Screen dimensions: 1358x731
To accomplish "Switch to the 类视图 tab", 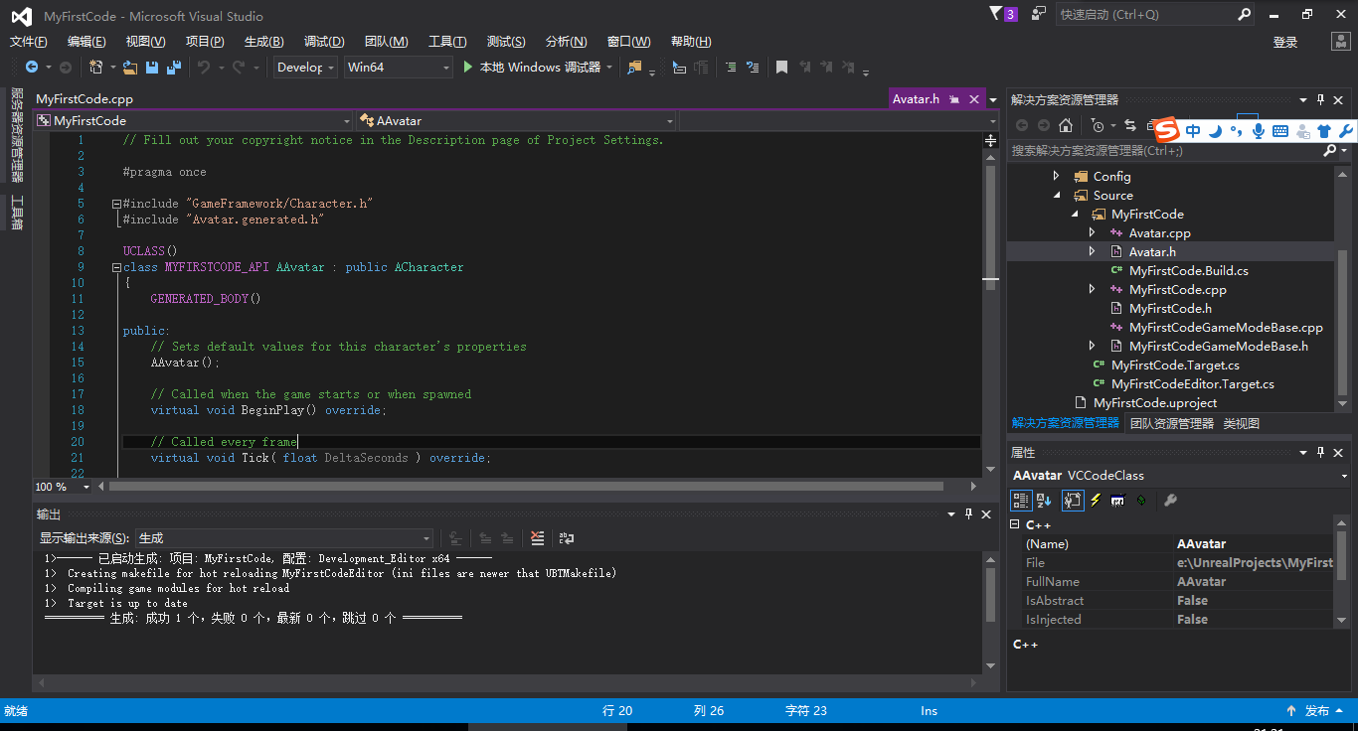I will point(1241,423).
